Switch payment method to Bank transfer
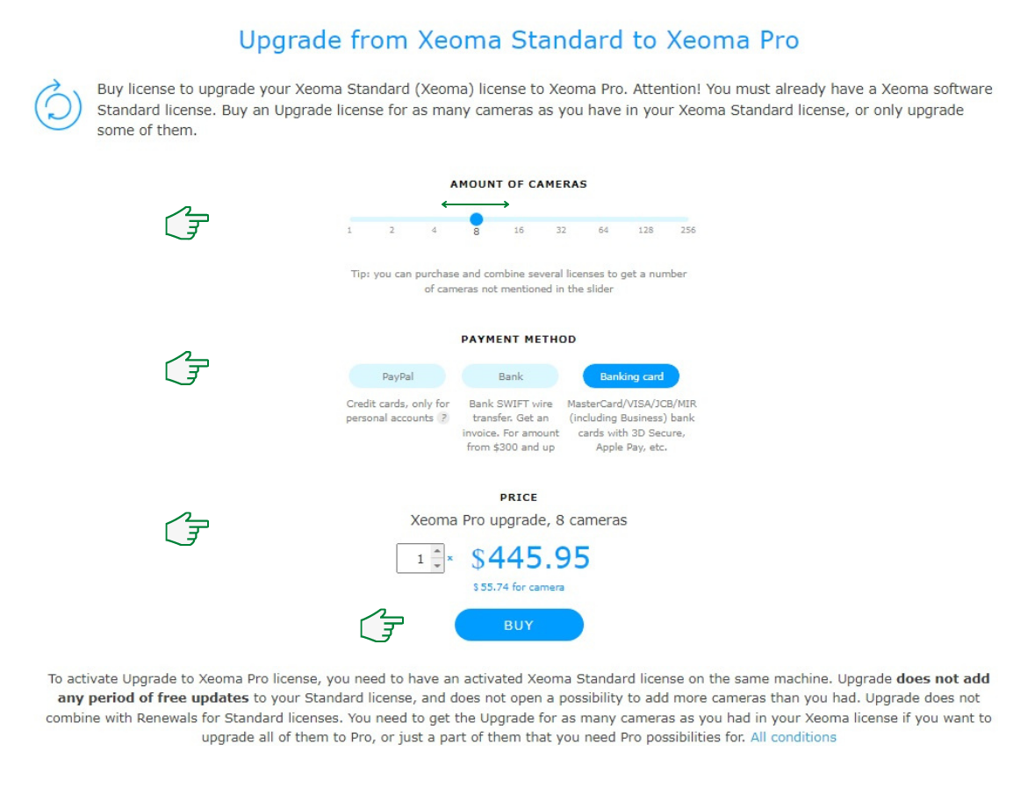This screenshot has width=1013, height=809. pos(510,376)
